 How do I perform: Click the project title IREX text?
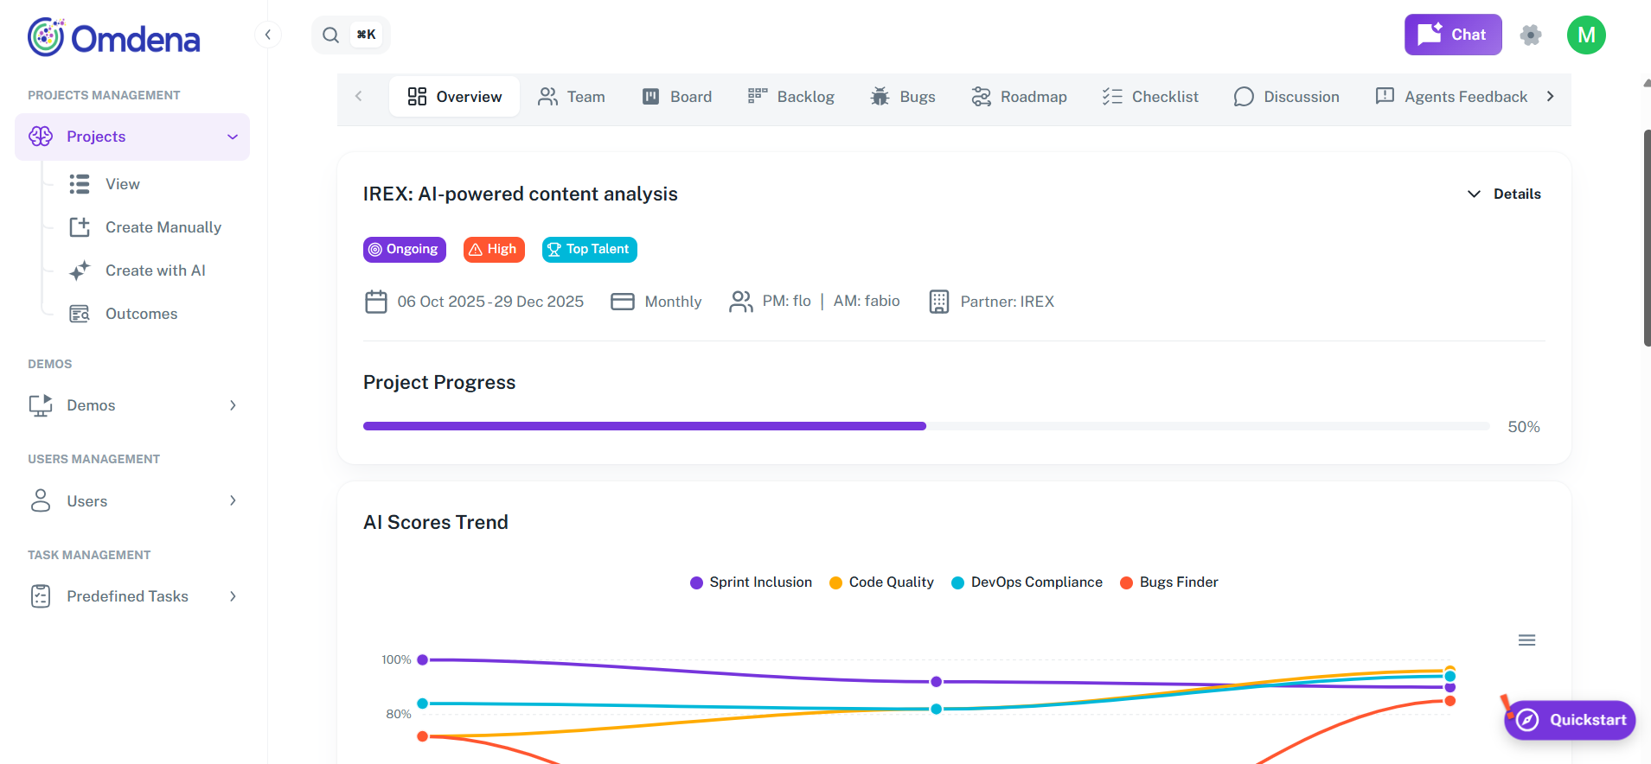(x=521, y=194)
